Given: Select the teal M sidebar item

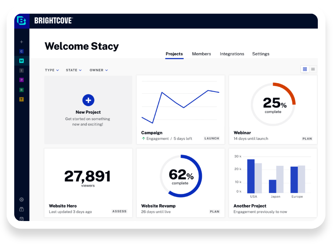Looking at the screenshot, I should point(21,61).
